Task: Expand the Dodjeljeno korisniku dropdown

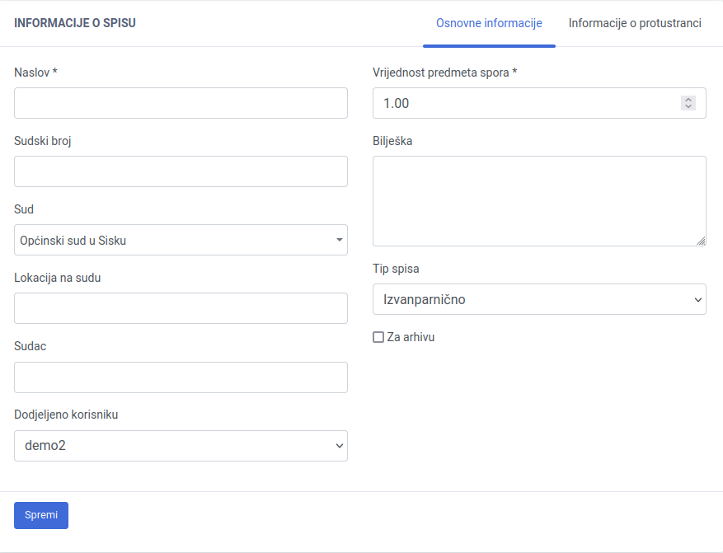Action: pos(181,446)
